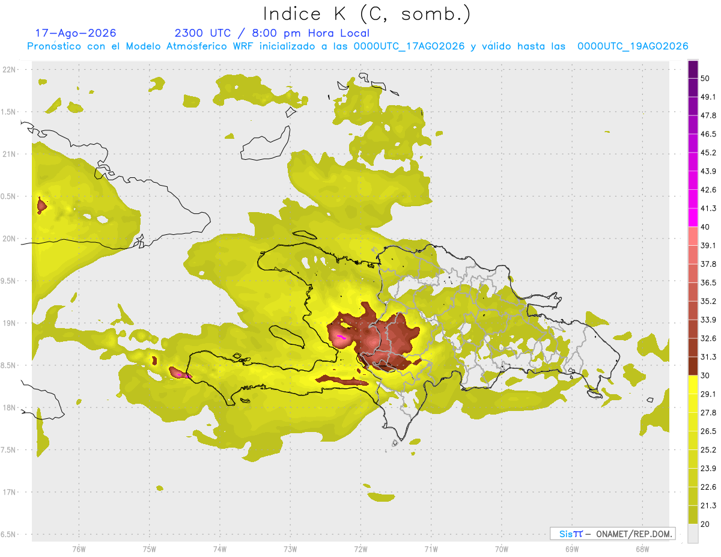Click the color scale label '30'
Viewport: 721px width, 557px height.
tap(705, 376)
